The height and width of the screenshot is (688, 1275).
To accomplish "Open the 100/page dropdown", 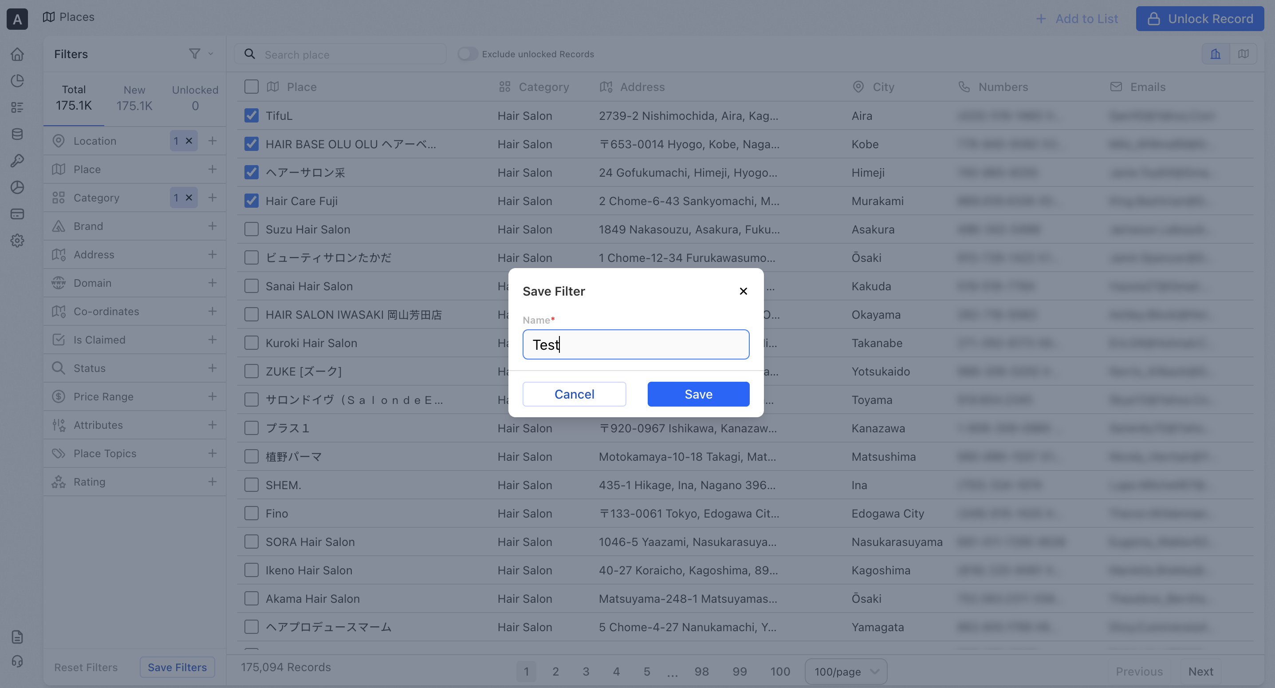I will click(x=846, y=672).
